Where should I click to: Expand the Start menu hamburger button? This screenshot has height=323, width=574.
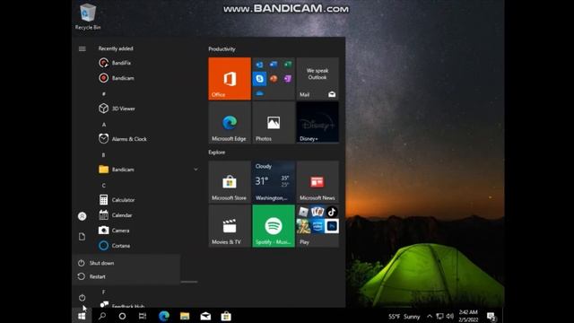[x=83, y=48]
